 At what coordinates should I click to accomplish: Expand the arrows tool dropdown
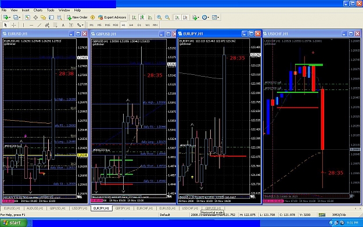tap(83, 25)
